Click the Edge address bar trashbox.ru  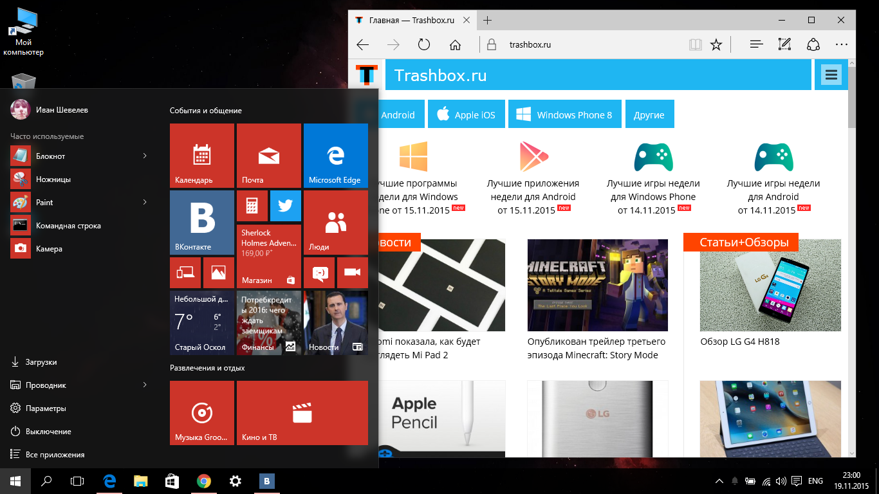[584, 44]
